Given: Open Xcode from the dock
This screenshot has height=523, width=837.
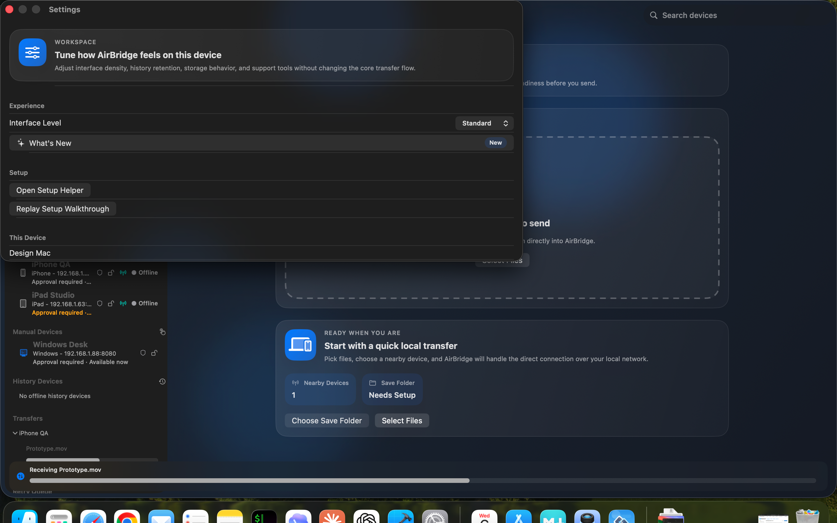Looking at the screenshot, I should click(401, 516).
